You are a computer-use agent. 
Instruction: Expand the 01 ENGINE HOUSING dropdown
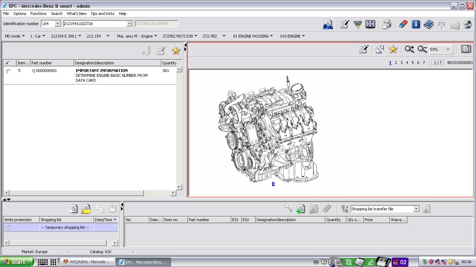point(253,36)
